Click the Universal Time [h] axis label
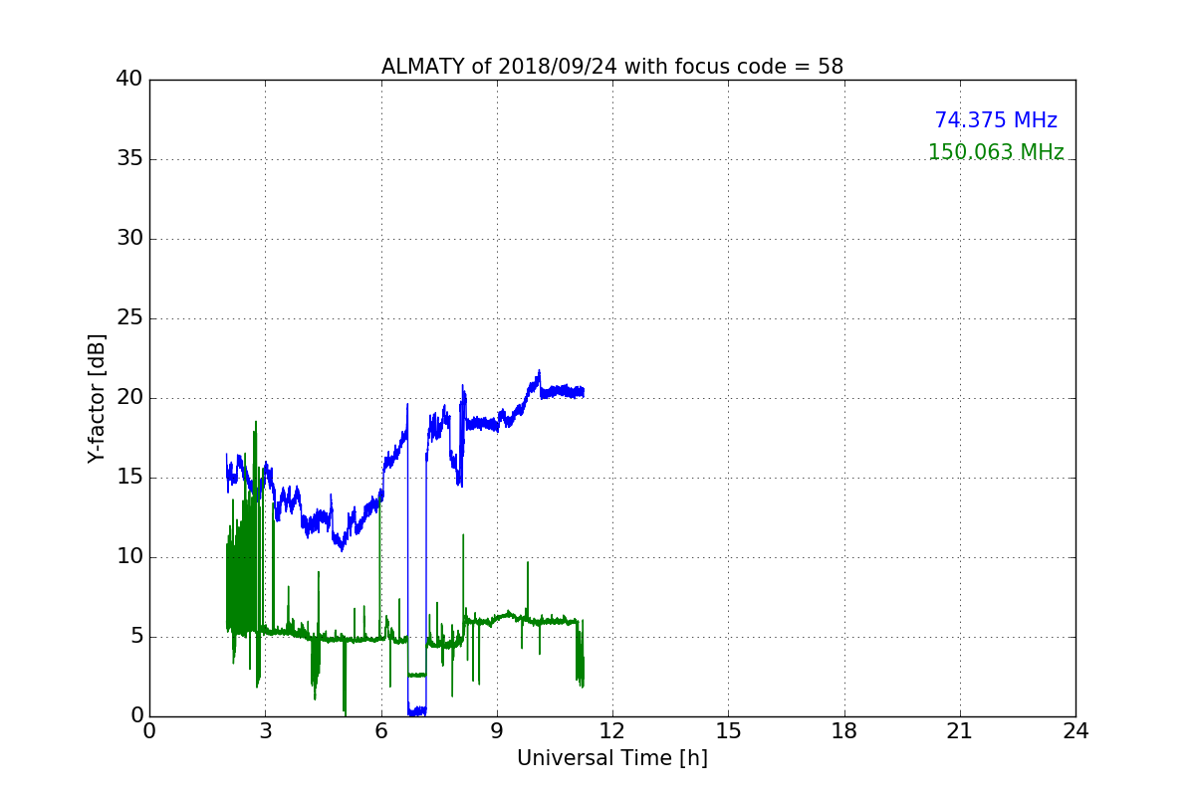1195x796 pixels. pyautogui.click(x=612, y=758)
